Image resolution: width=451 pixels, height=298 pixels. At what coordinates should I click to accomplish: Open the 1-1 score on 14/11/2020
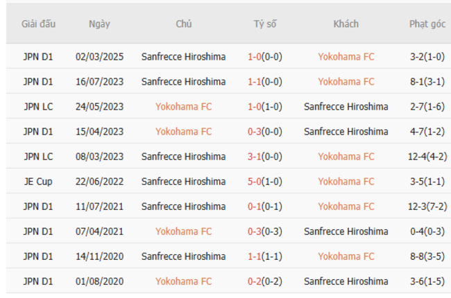point(255,256)
